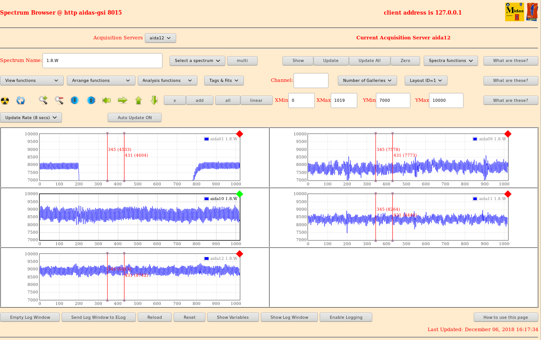
Task: Click the green up arrow icon
Action: tap(139, 100)
